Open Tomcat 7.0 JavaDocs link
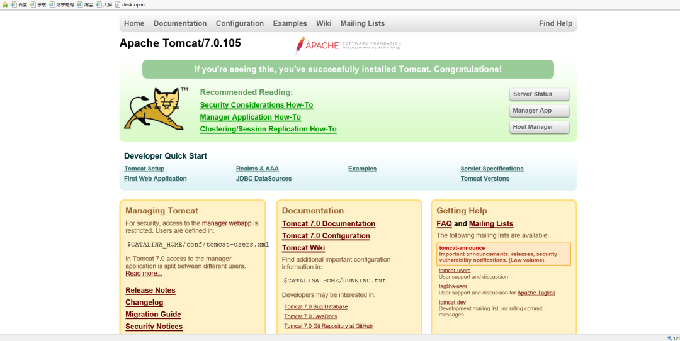 click(x=310, y=316)
